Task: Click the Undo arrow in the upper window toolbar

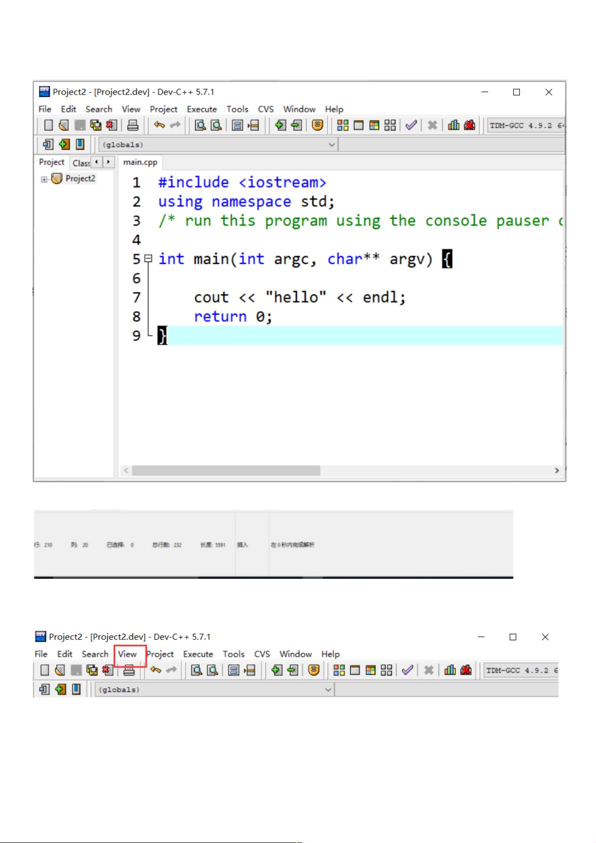Action: (x=159, y=126)
